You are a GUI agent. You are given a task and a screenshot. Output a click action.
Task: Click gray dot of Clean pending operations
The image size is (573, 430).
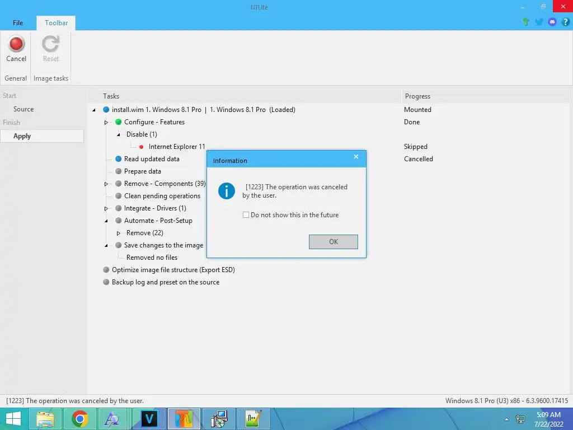(x=119, y=195)
